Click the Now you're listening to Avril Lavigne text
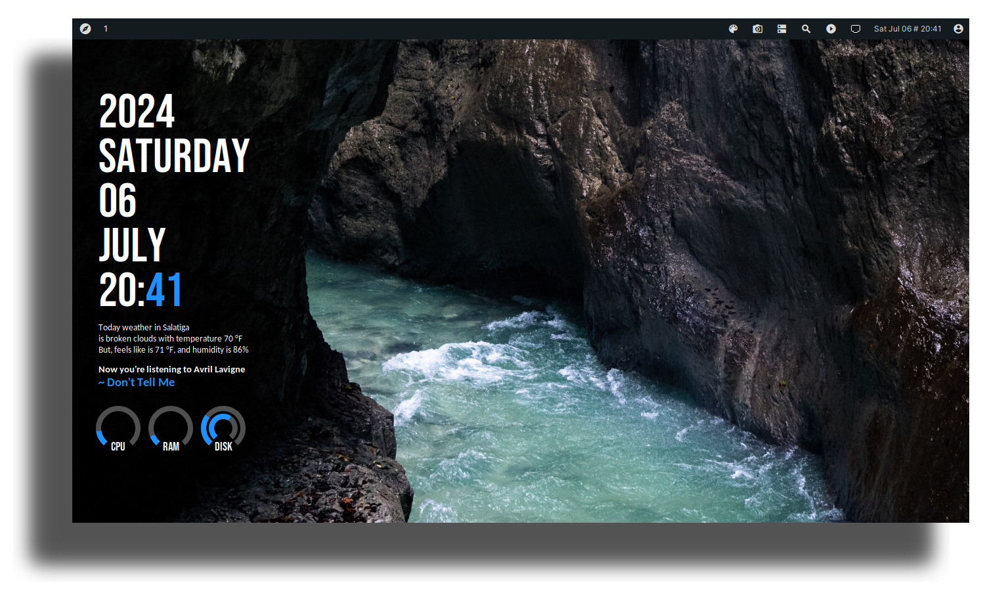 [x=171, y=369]
